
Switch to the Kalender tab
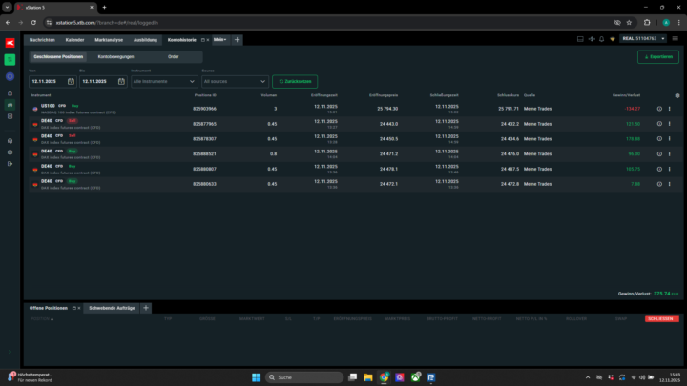point(75,40)
